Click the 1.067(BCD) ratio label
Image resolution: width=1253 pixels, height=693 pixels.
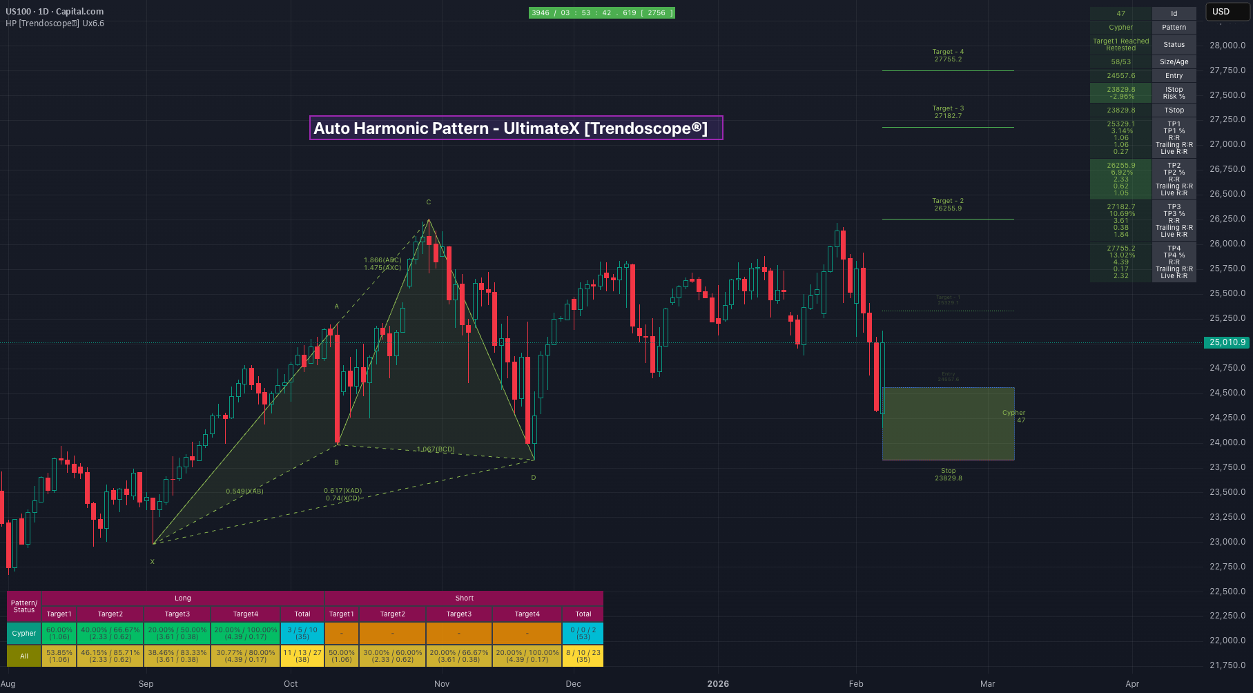(436, 449)
